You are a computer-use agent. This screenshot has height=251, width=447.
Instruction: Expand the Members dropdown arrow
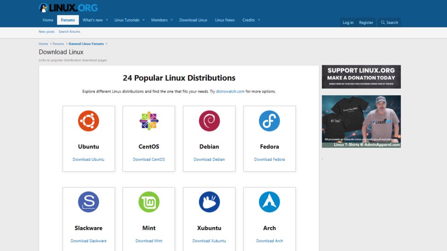point(171,20)
